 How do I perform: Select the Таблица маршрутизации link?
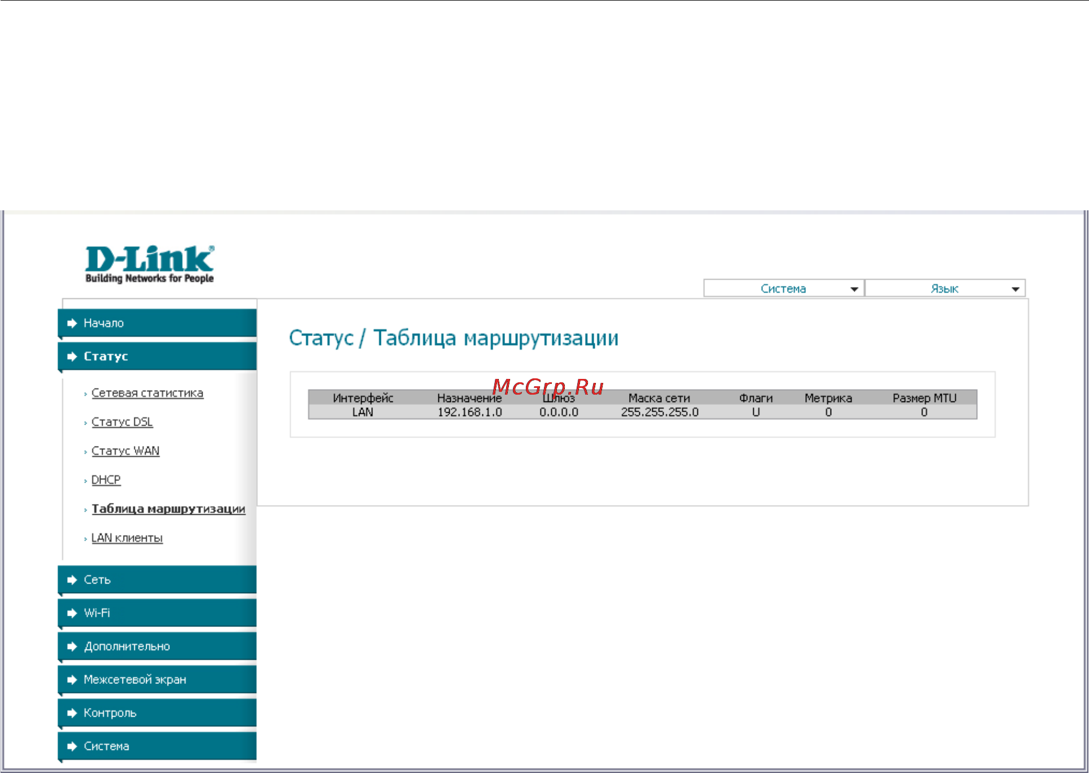pos(168,509)
